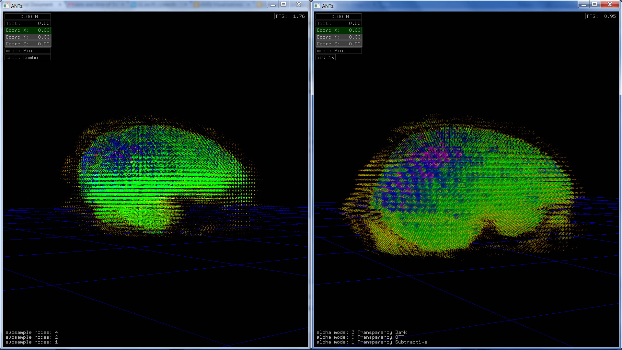Click the FPS 1.76 readout
Image resolution: width=622 pixels, height=350 pixels.
tap(290, 16)
